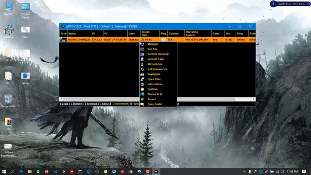Click the Name column header
Viewport: 311px width, 175px height.
pos(79,34)
